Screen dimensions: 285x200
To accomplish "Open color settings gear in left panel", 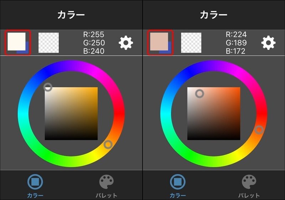I will (126, 43).
